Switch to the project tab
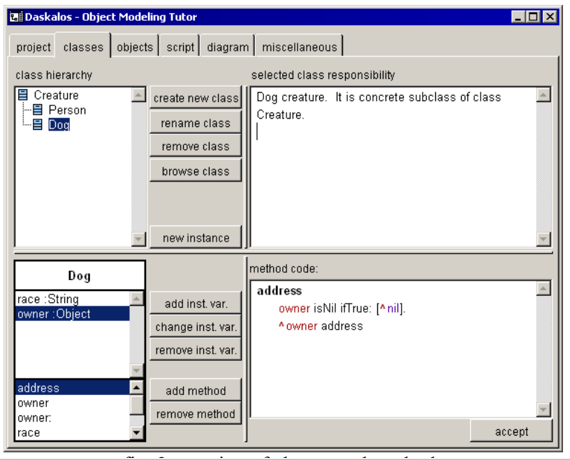The width and height of the screenshot is (570, 460). (33, 47)
